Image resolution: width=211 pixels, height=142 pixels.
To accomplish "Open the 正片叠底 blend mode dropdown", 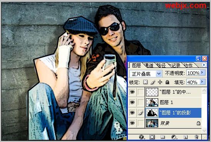I will pos(159,73).
